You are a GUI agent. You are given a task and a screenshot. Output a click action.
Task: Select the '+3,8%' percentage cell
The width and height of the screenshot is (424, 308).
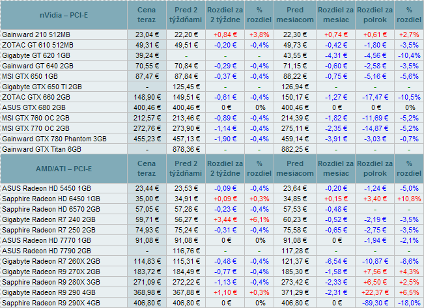pyautogui.click(x=259, y=35)
